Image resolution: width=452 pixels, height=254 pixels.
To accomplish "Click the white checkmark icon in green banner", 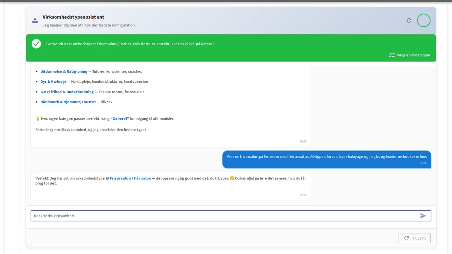I will click(x=36, y=44).
